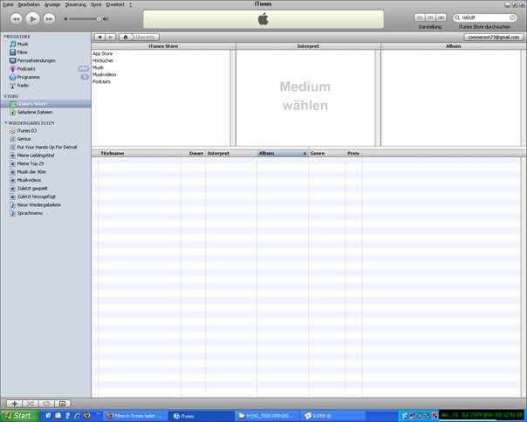Open Put Your Hands Up For Detroit playlist

click(47, 147)
